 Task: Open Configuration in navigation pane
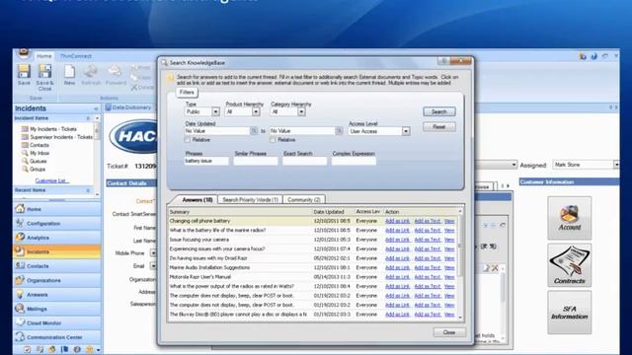[x=57, y=223]
